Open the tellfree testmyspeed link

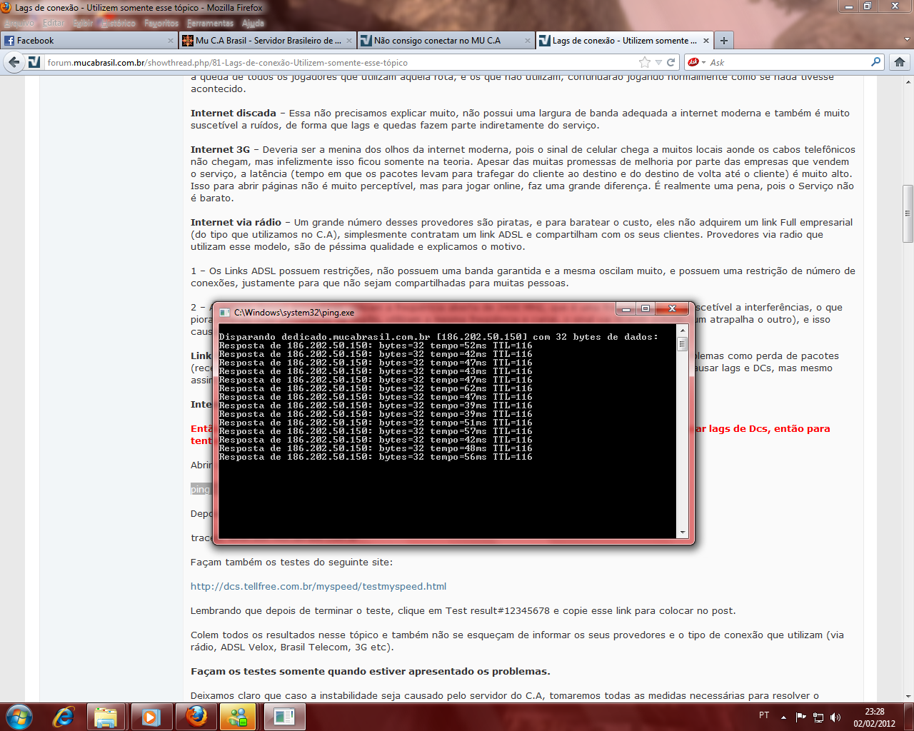pos(318,586)
